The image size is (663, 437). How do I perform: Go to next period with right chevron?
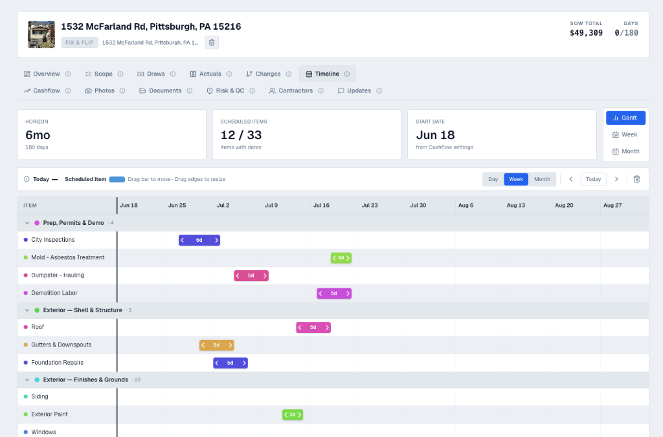[x=616, y=179]
